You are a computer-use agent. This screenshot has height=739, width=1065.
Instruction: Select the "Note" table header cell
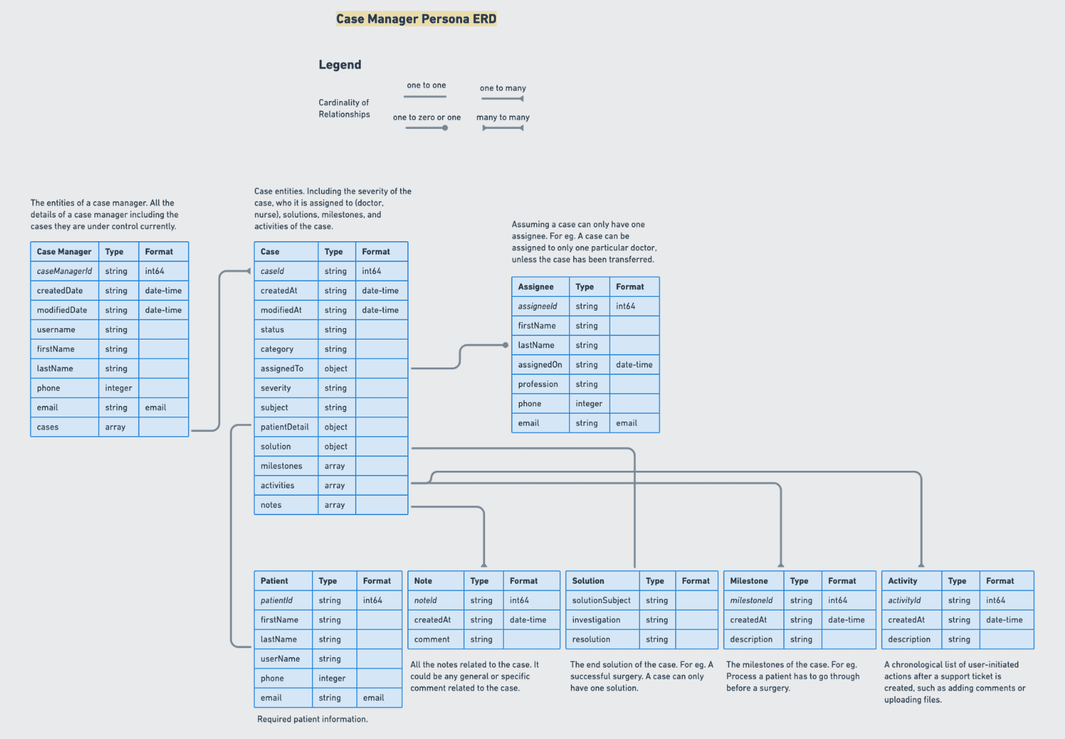pyautogui.click(x=436, y=581)
